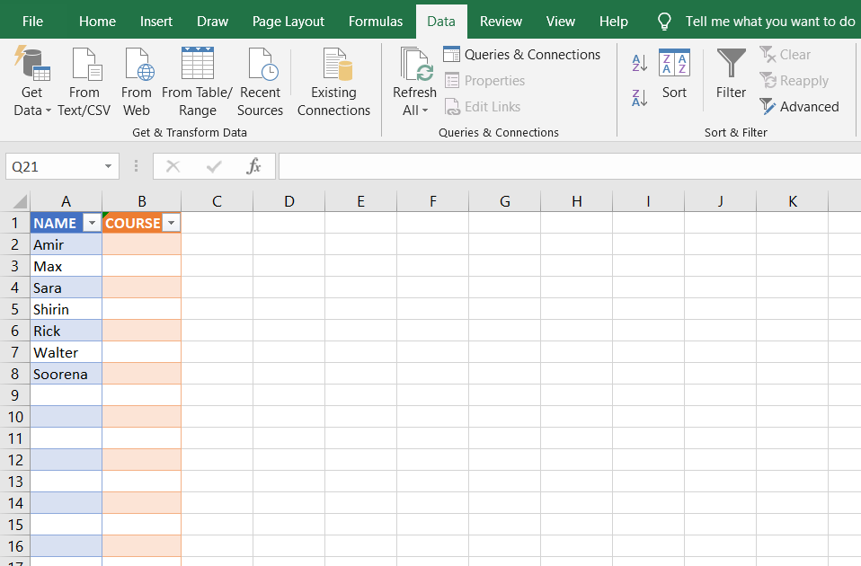Click the Insert Function fx icon
The height and width of the screenshot is (566, 861).
coord(253,166)
